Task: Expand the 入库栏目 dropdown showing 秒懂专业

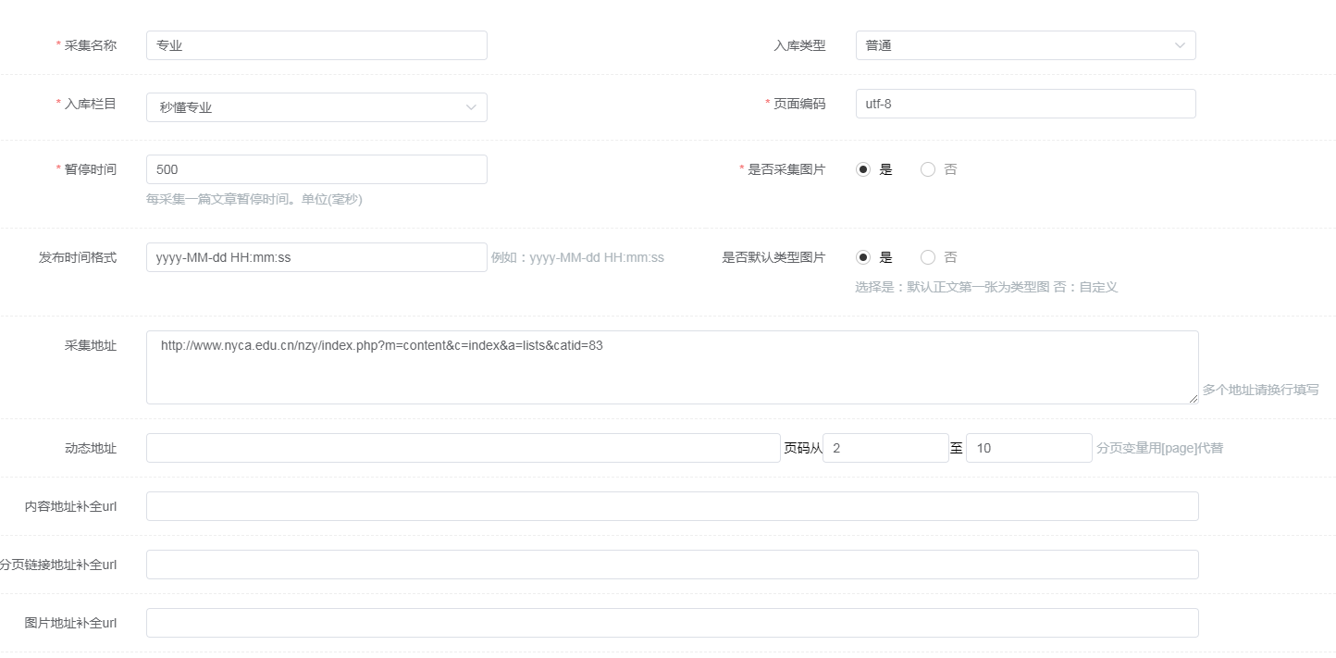Action: 316,107
